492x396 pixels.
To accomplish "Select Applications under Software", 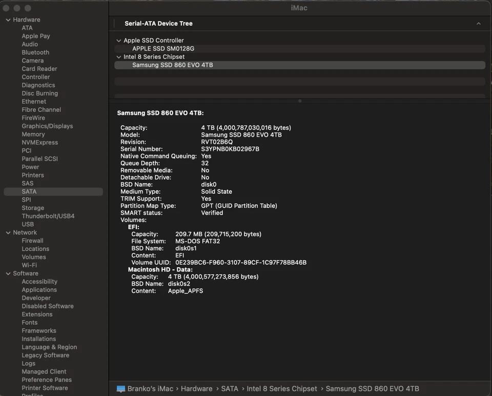I will pyautogui.click(x=39, y=289).
